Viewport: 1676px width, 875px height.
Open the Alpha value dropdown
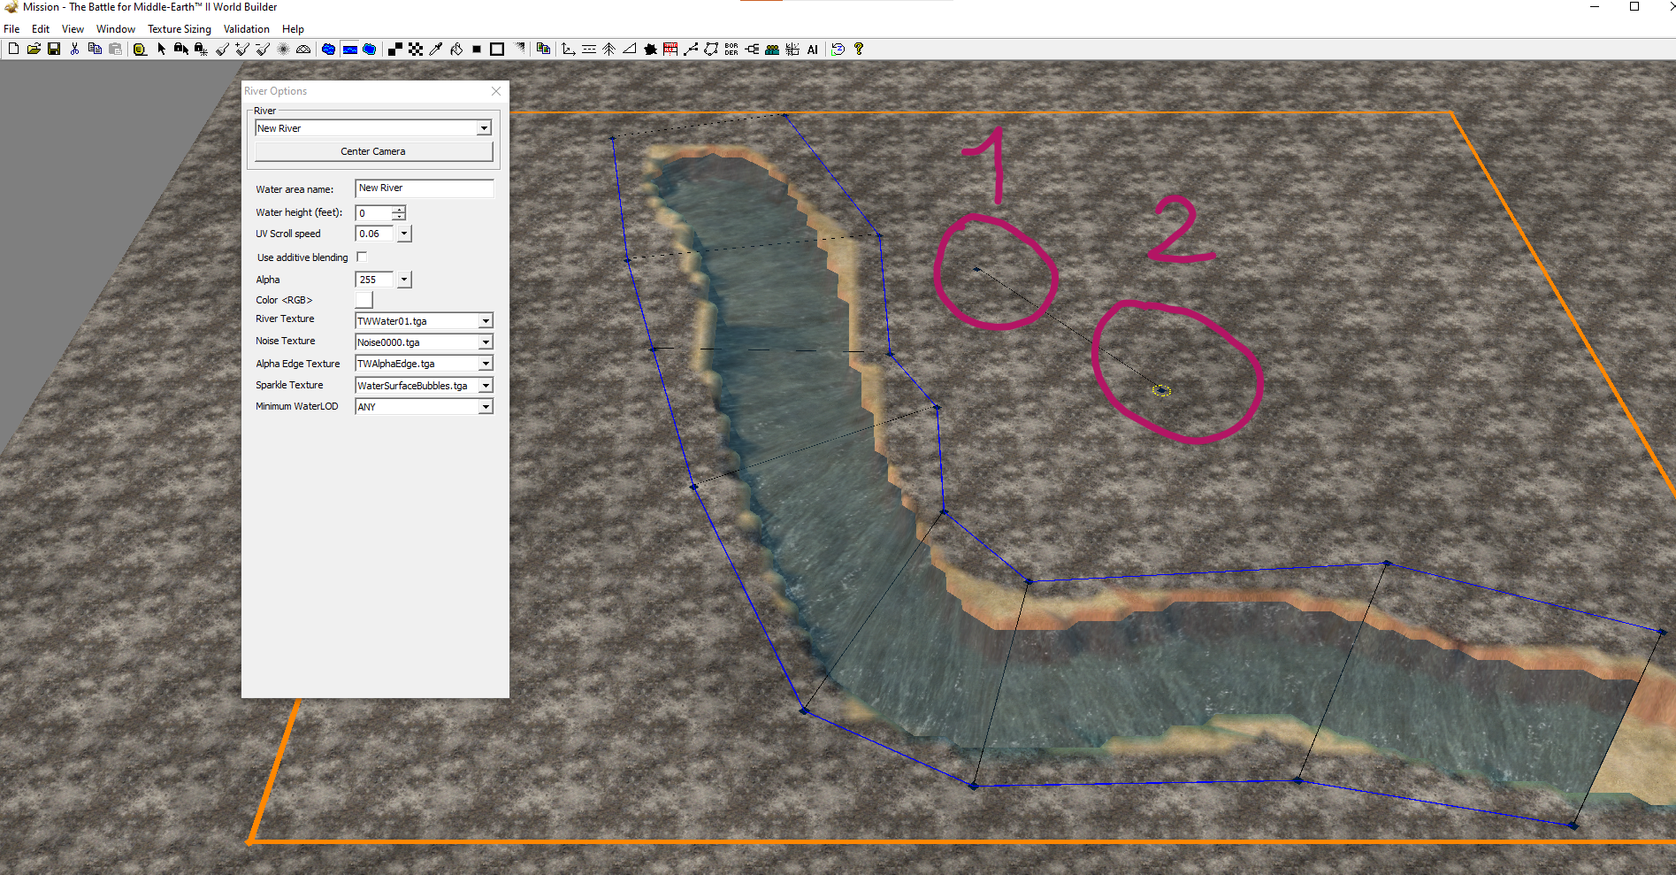[x=404, y=280]
